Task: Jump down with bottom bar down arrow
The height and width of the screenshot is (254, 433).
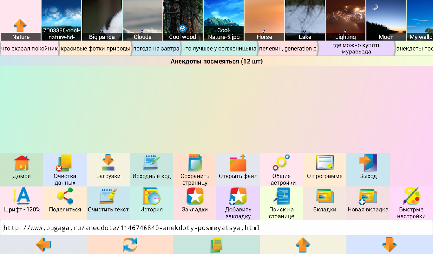Action: click(x=390, y=245)
